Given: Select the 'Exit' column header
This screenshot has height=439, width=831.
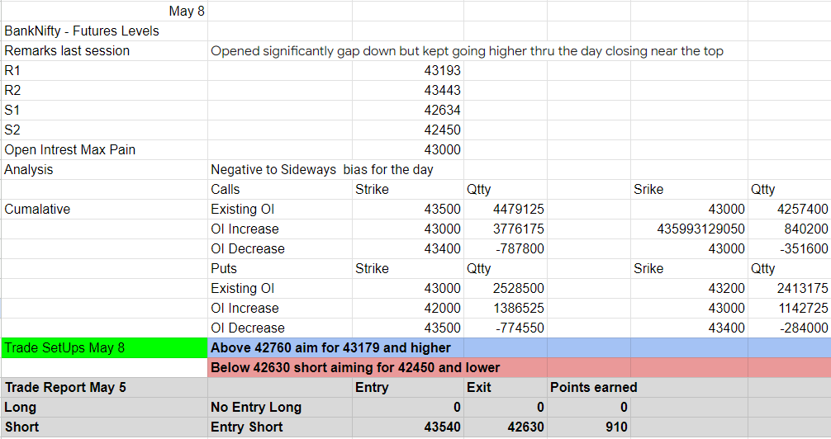Looking at the screenshot, I should pos(505,388).
